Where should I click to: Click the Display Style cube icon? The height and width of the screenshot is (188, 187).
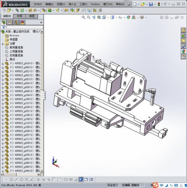pyautogui.click(x=112, y=17)
